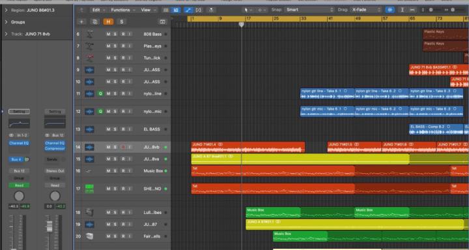Open the Compressor plug-in slot
The image size is (469, 250).
[x=55, y=149]
